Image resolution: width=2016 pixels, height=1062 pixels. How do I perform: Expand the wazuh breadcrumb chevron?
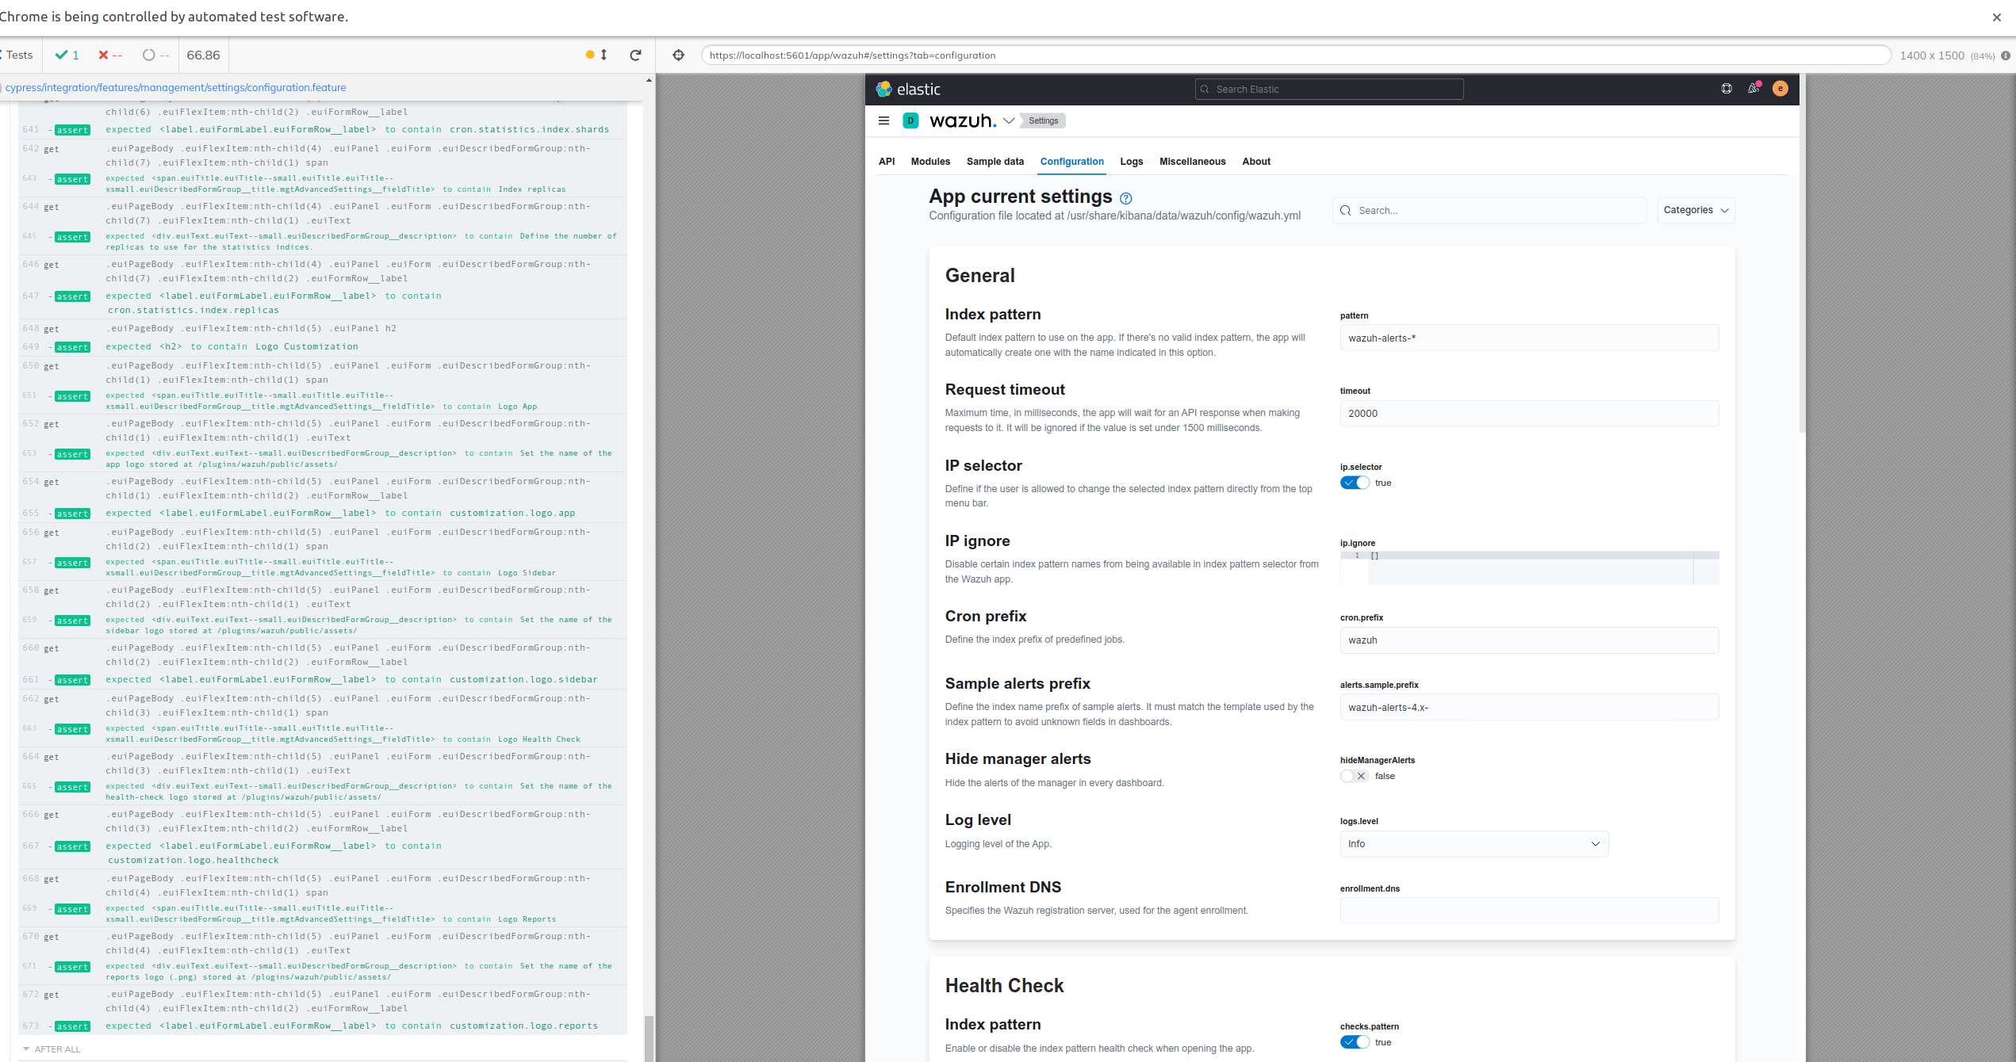point(1009,120)
